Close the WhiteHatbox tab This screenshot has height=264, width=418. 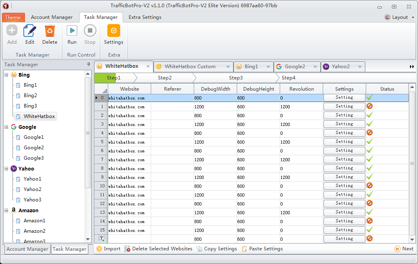(148, 67)
